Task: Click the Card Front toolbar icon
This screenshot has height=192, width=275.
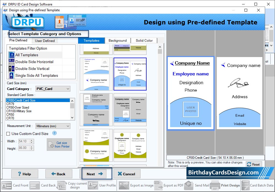Action: point(7,185)
